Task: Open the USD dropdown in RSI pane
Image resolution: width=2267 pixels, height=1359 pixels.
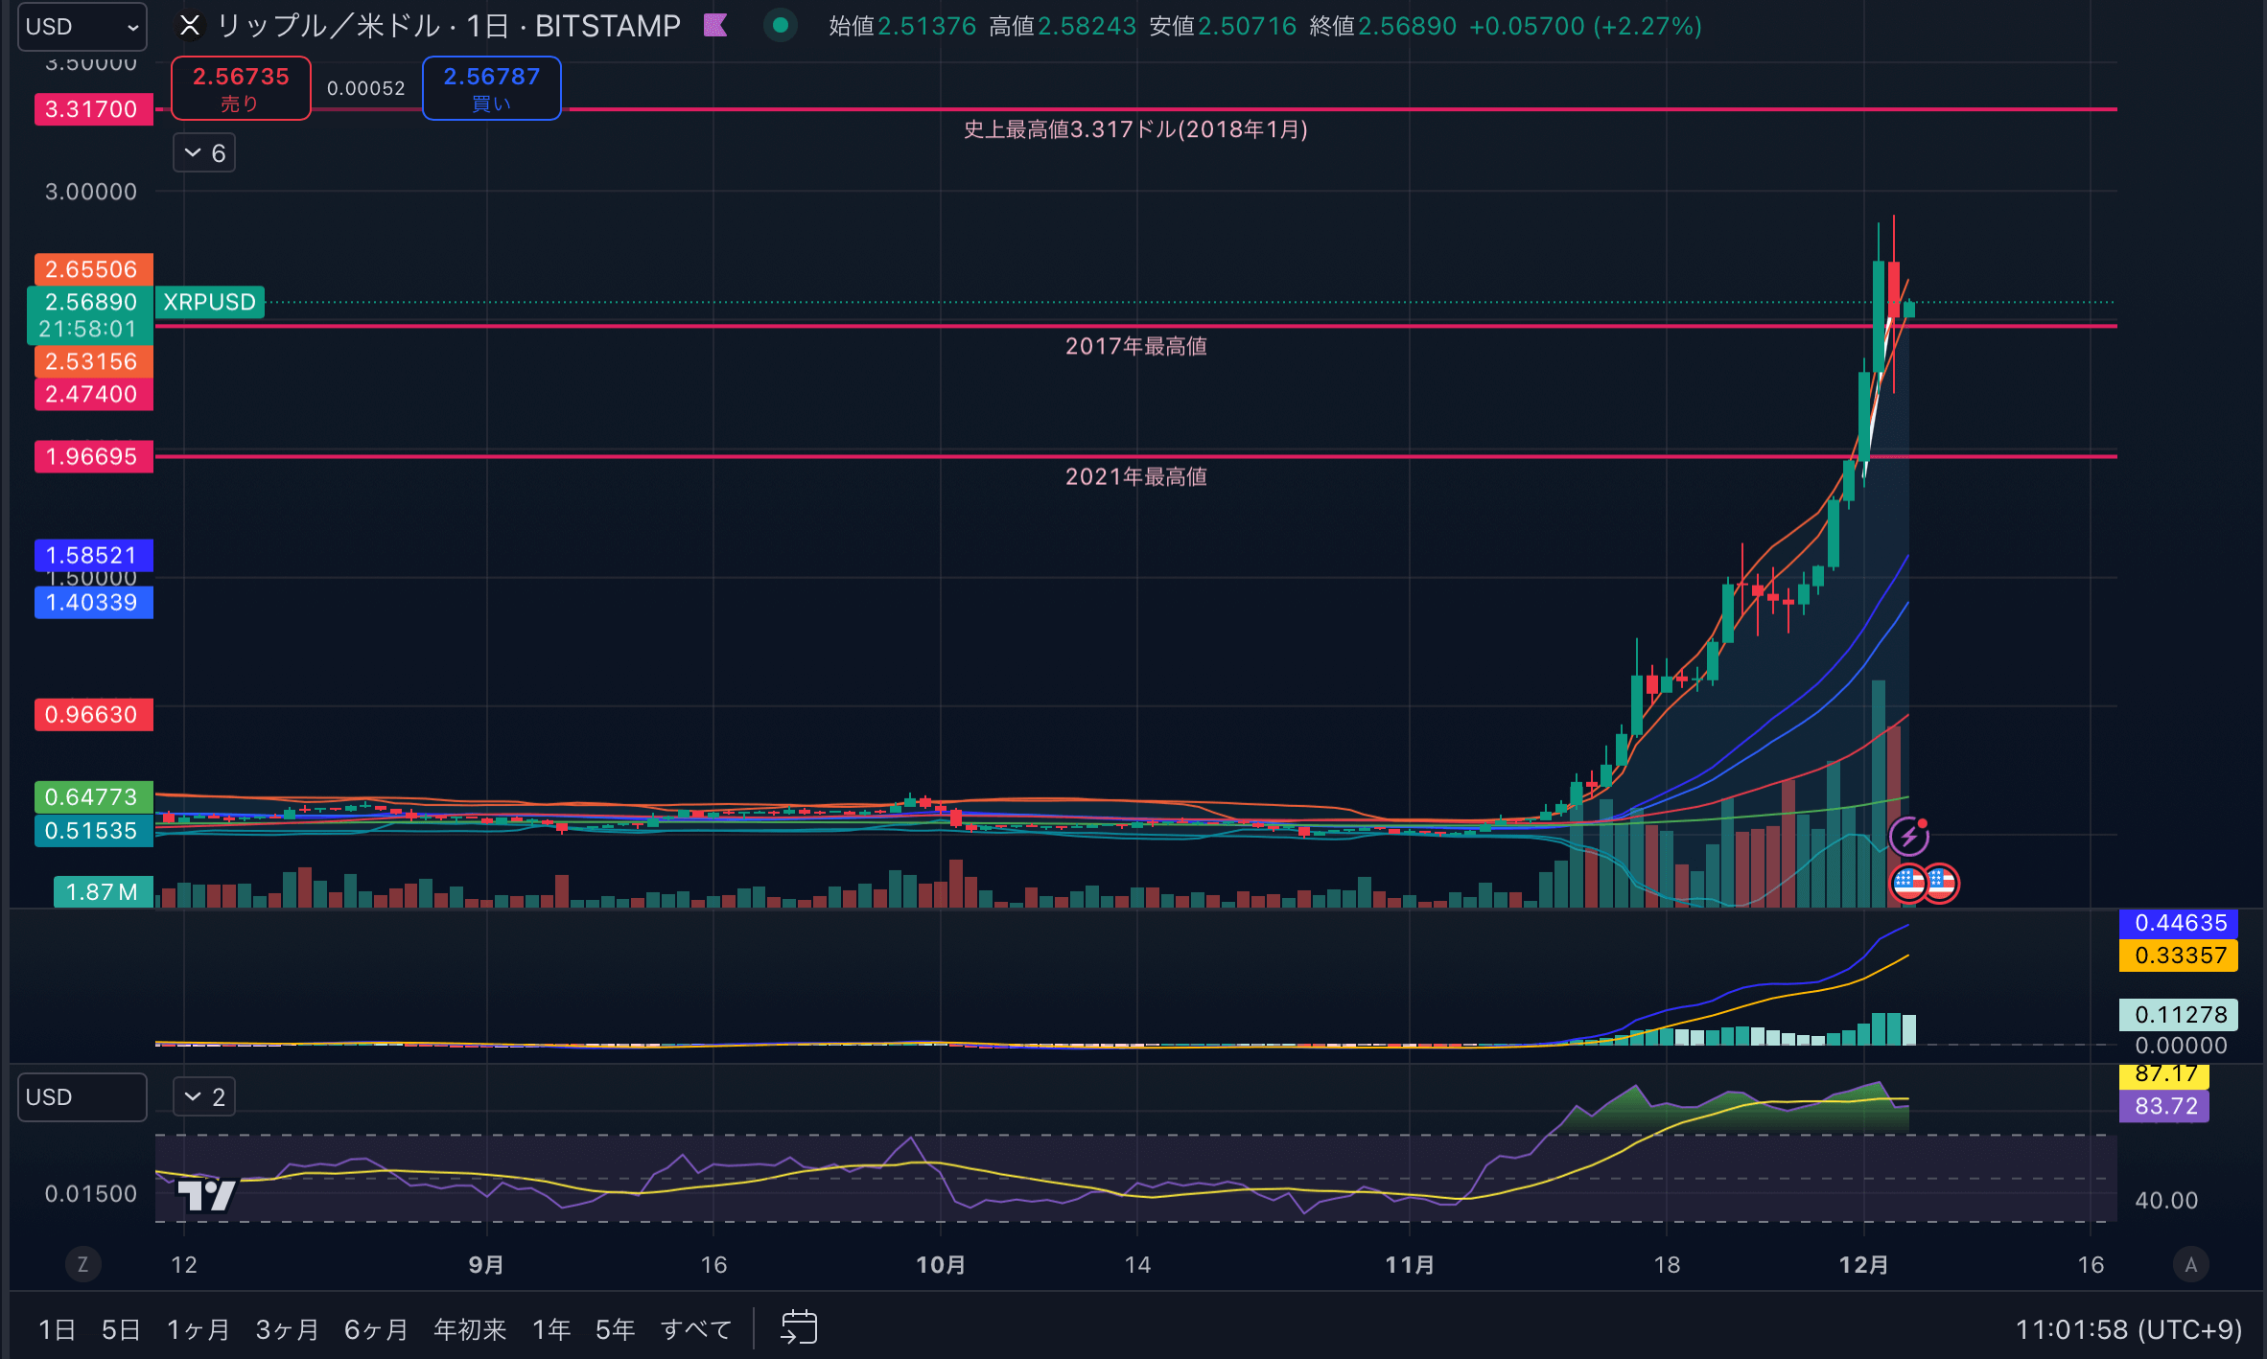Action: (x=82, y=1096)
